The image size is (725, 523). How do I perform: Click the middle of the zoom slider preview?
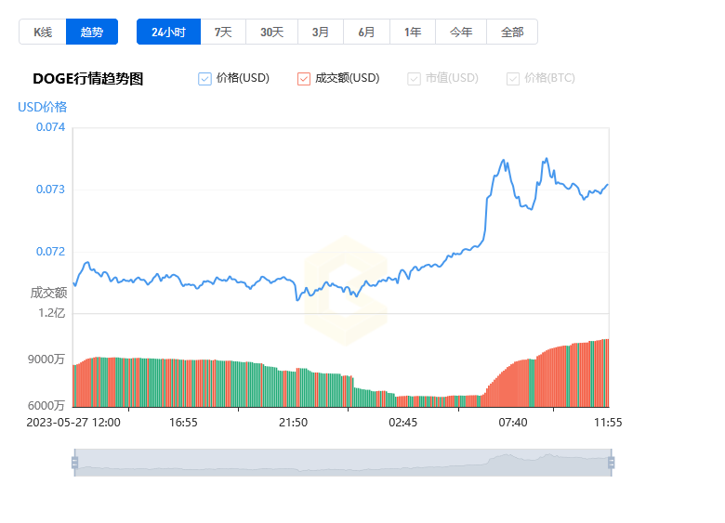[342, 463]
